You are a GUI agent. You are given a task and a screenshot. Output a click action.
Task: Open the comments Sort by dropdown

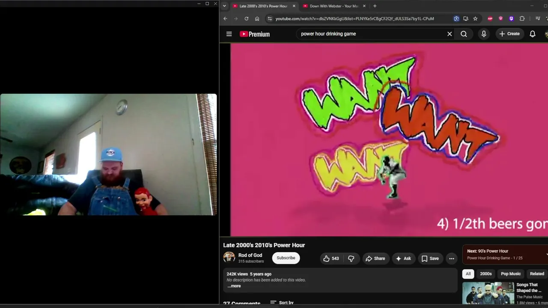coord(282,302)
